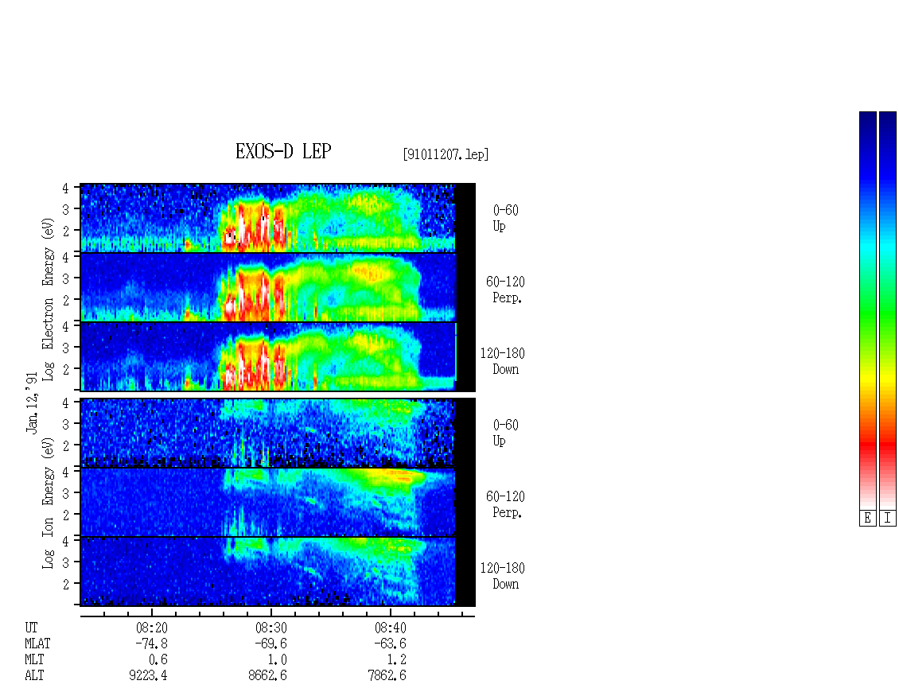Click the MLT value 1.0
The height and width of the screenshot is (696, 899).
[278, 660]
